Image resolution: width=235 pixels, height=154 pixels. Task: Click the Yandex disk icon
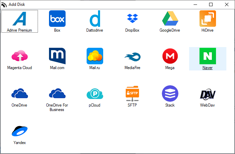click(x=20, y=131)
